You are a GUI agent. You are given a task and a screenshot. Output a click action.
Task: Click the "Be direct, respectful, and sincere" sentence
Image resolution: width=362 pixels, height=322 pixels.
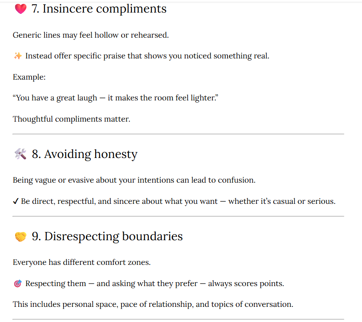point(178,201)
